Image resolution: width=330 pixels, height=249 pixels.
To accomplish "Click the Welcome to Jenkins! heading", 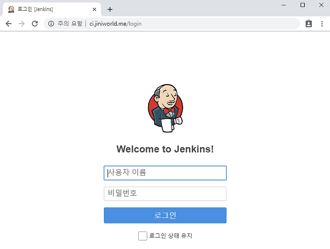I will [165, 149].
